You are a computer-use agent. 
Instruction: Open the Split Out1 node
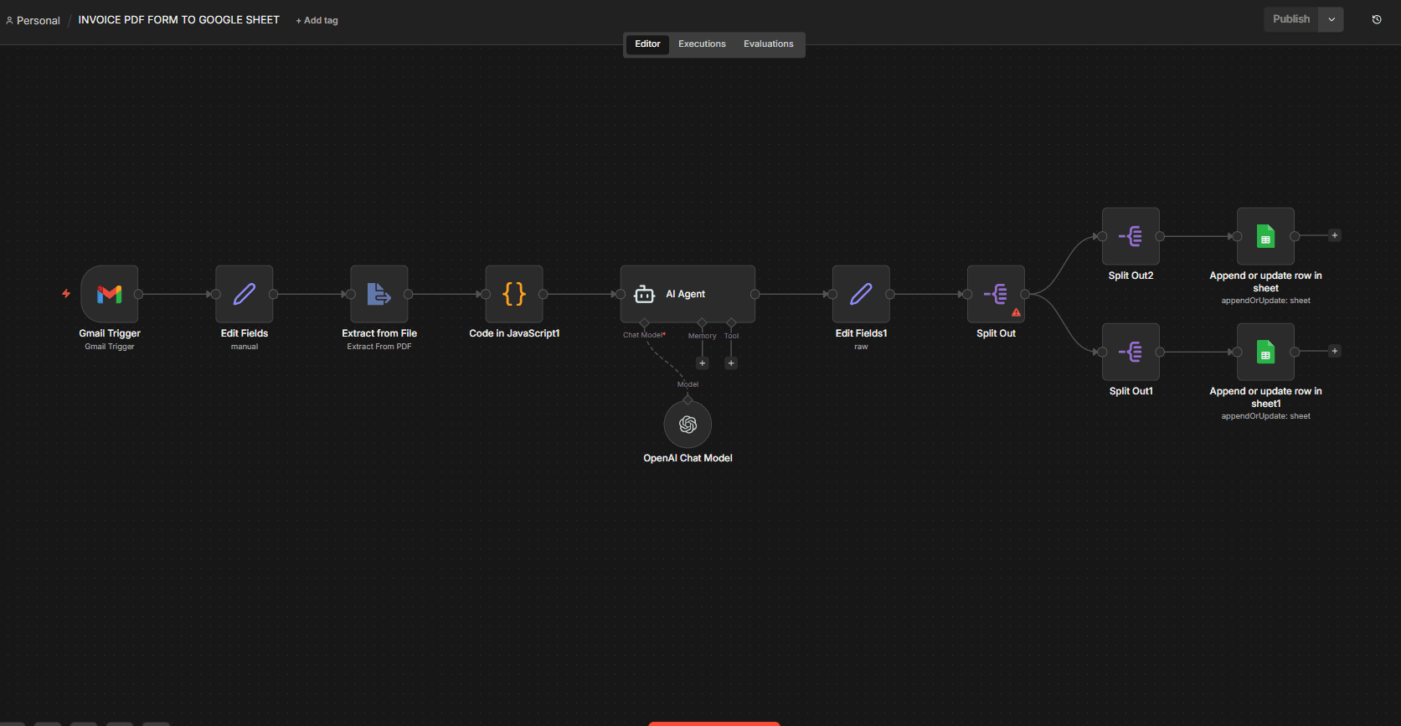tap(1131, 352)
